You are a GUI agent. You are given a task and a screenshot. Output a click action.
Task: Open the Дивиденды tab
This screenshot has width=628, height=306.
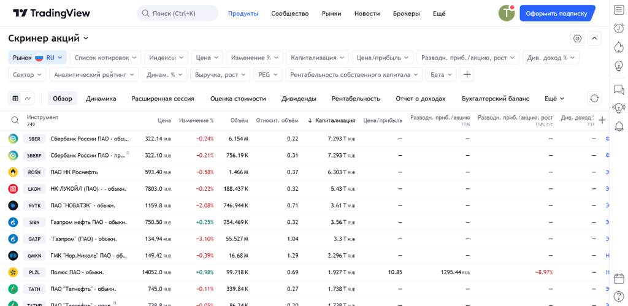click(299, 99)
